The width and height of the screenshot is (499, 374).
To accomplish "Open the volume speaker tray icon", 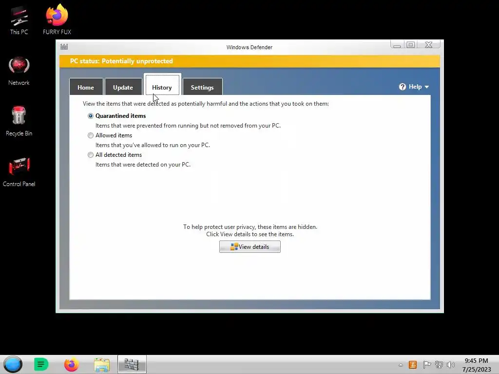I will (451, 365).
